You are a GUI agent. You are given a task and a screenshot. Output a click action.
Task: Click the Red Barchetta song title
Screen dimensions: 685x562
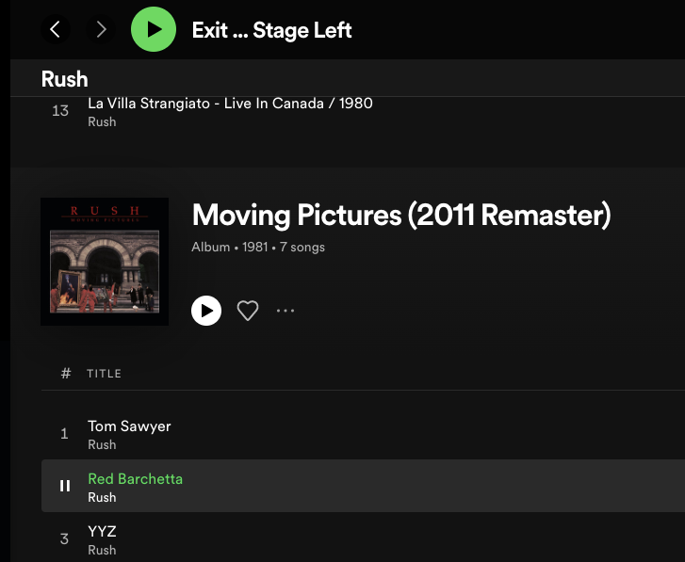(135, 479)
